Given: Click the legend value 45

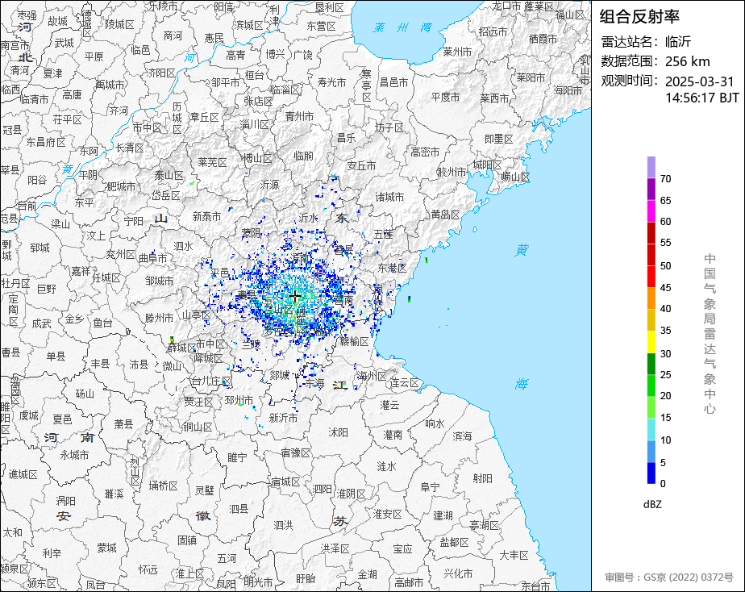Looking at the screenshot, I should 666,287.
